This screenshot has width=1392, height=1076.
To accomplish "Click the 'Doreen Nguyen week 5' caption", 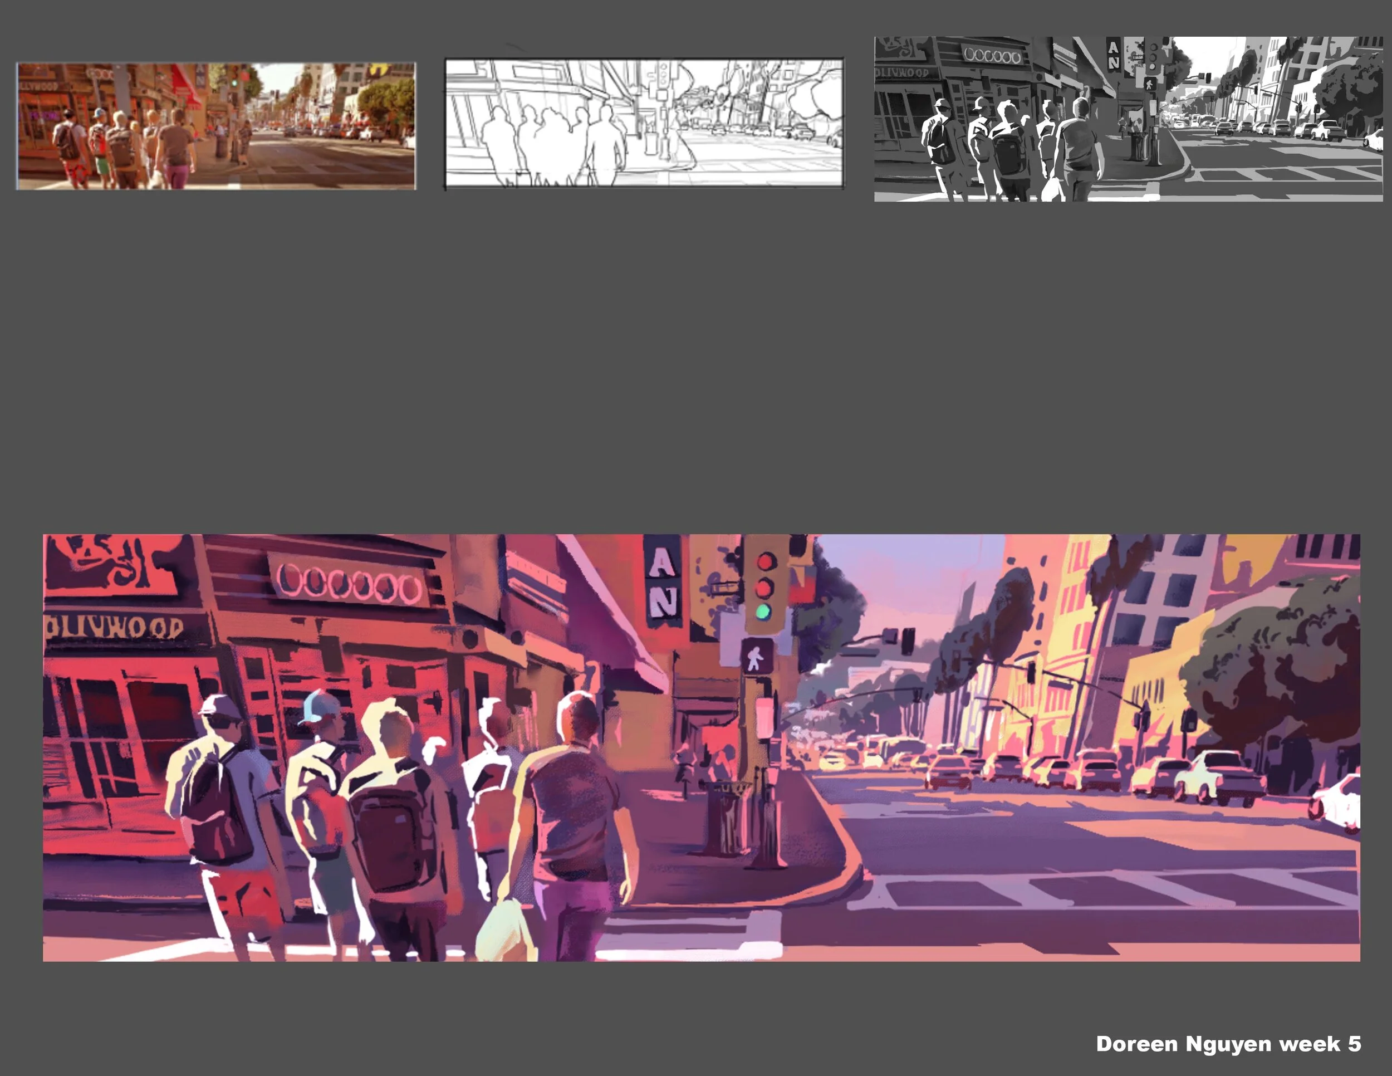I will click(1228, 1044).
